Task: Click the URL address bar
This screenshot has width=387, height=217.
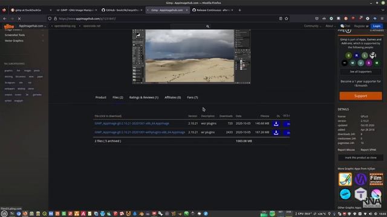Action: 168,19
